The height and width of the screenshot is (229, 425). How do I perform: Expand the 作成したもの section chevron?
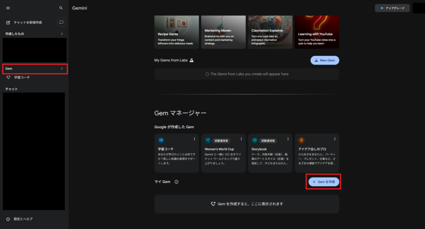coord(62,34)
